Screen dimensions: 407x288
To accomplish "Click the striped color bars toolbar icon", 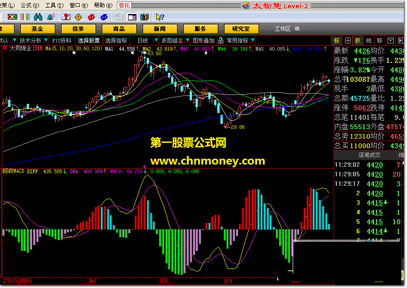I will click(x=25, y=17).
